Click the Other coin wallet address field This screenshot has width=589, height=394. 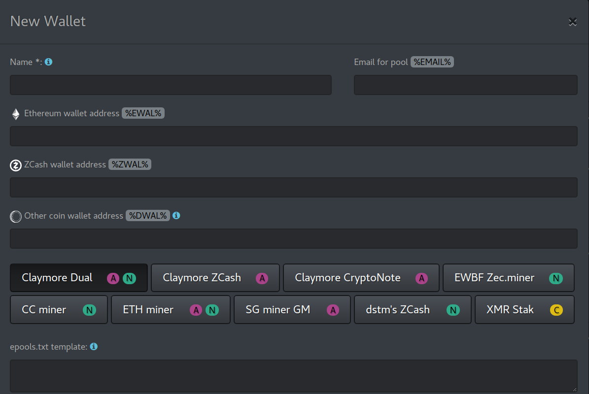click(x=294, y=239)
